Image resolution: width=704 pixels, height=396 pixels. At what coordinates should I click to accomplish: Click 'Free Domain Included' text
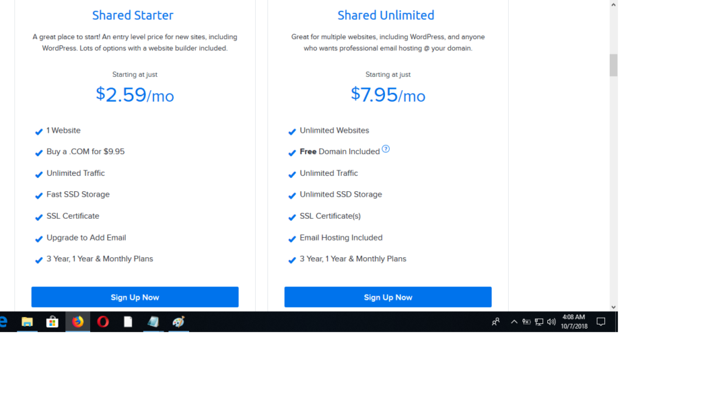click(x=340, y=152)
